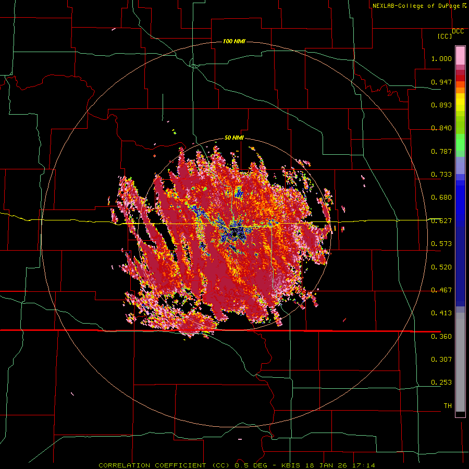Click the 0.733 color scale value
Screen dimensions: 469x469
[x=441, y=175]
